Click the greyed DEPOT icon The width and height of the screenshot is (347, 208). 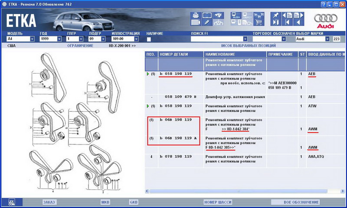(247, 16)
